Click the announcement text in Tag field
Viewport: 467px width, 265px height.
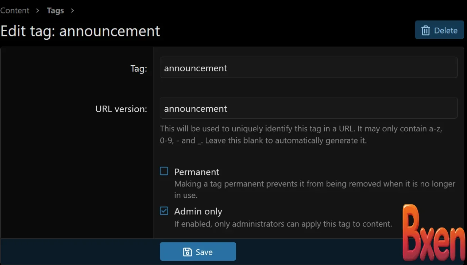point(196,68)
